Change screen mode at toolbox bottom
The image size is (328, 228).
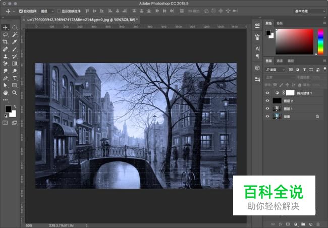pos(15,123)
